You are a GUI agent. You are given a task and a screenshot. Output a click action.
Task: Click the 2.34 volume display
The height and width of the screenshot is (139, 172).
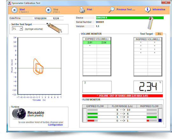(x=148, y=87)
